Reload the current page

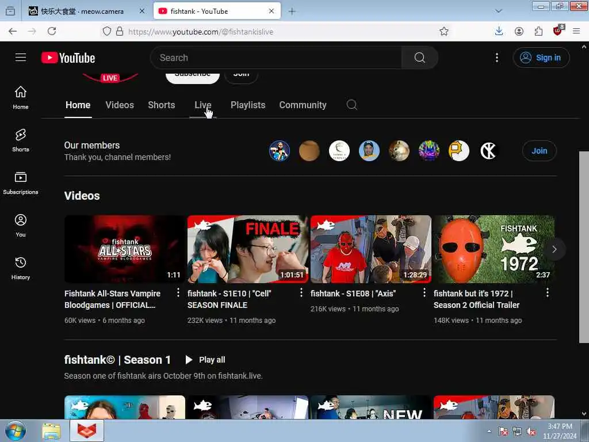tap(52, 31)
